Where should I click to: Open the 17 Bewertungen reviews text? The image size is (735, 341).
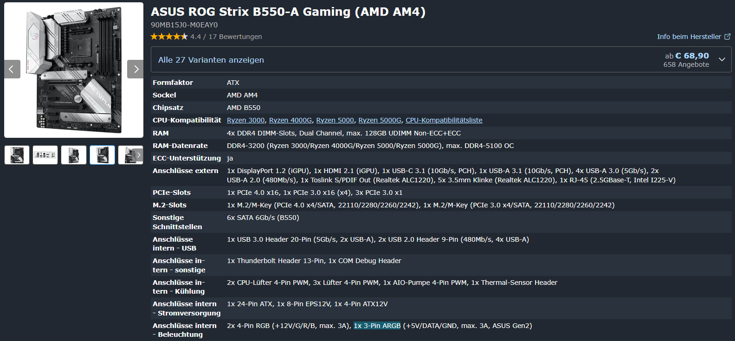tap(235, 37)
